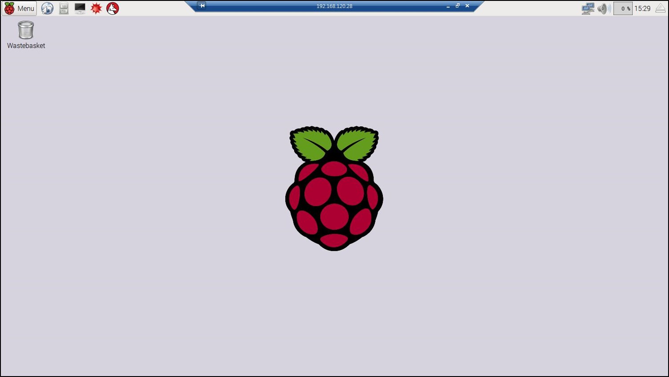The height and width of the screenshot is (377, 669).
Task: Click the CPU usage 0 % monitor
Action: click(x=623, y=8)
